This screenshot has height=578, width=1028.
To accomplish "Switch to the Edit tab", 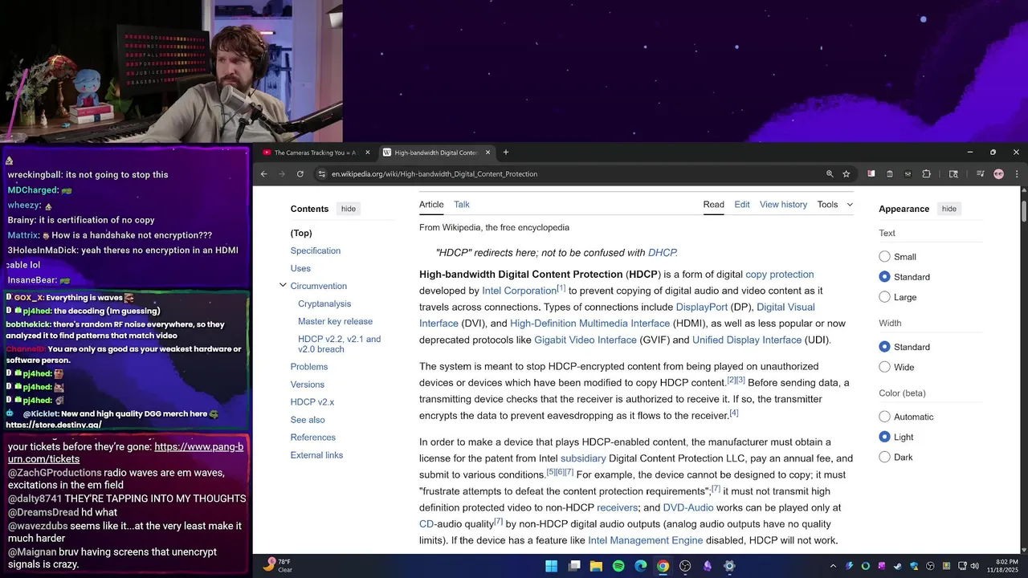I will coord(742,205).
